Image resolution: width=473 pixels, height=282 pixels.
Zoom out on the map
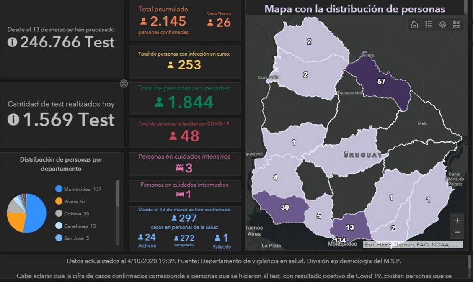point(457,232)
